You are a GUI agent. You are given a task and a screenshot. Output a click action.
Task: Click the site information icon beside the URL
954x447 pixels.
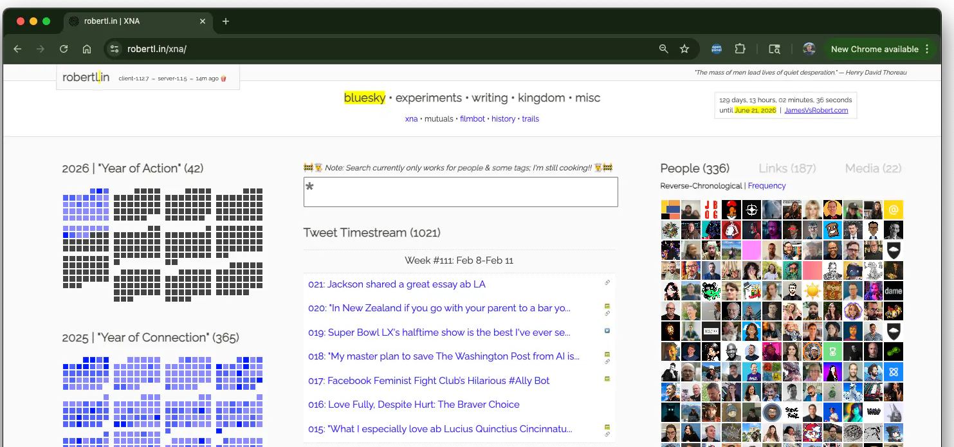pyautogui.click(x=114, y=49)
